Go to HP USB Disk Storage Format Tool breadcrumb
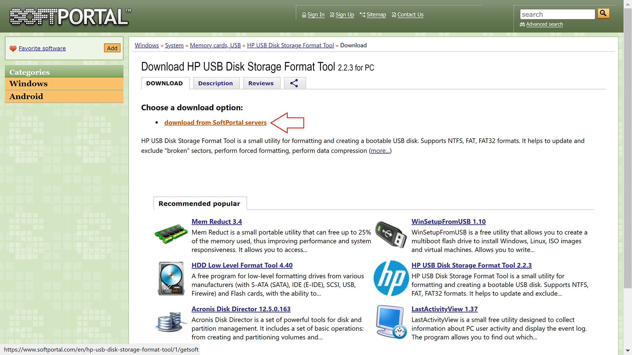The width and height of the screenshot is (632, 355). pos(290,45)
